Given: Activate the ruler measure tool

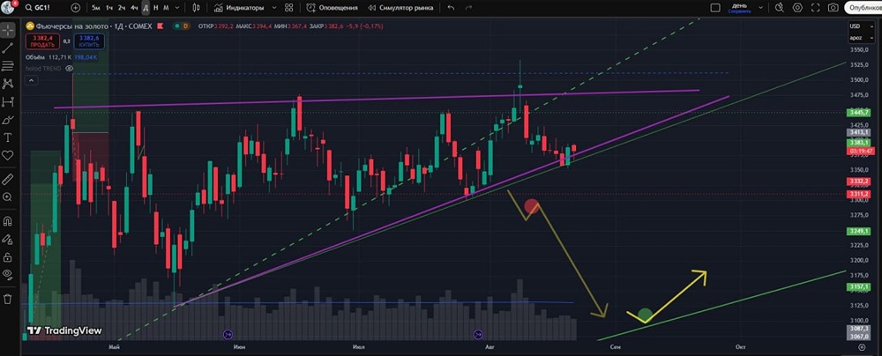Looking at the screenshot, I should [8, 180].
